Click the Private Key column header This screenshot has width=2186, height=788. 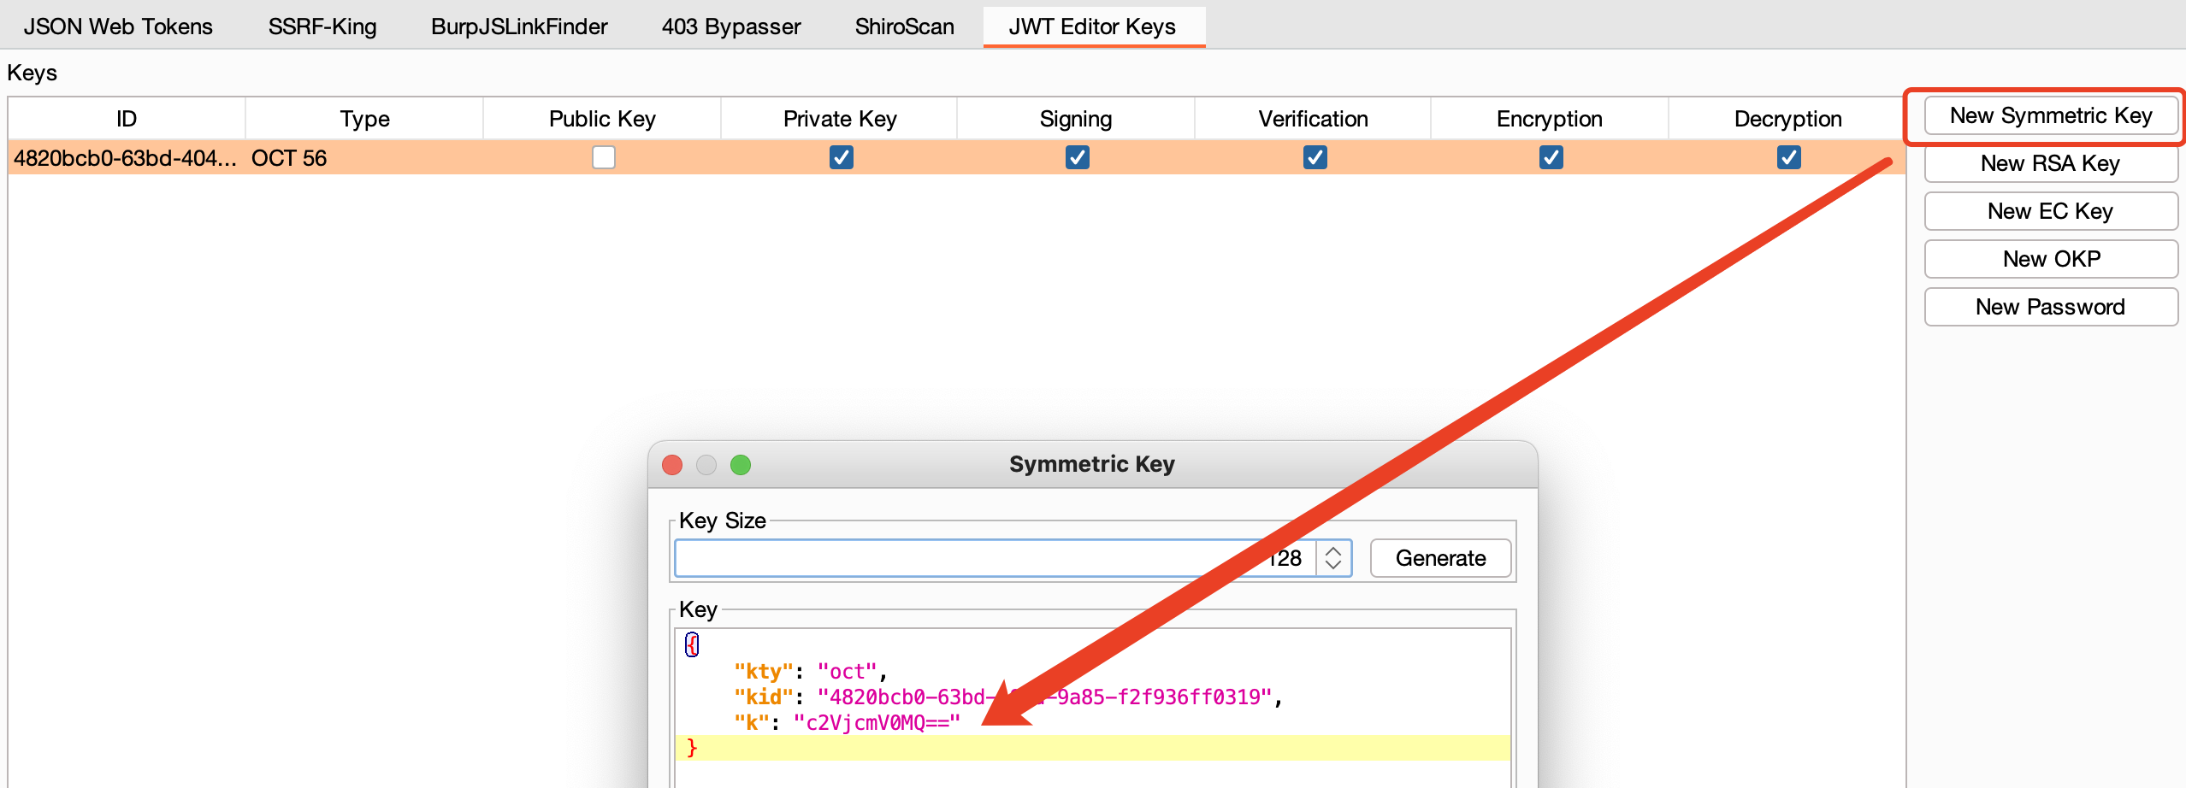840,119
